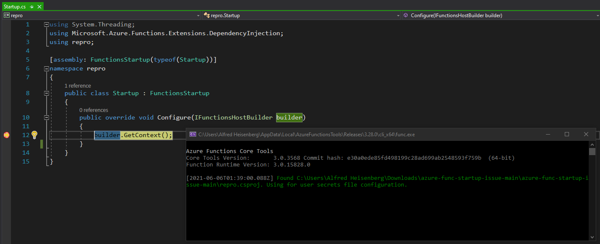Open the '1 reference' CodeLens link

point(78,86)
